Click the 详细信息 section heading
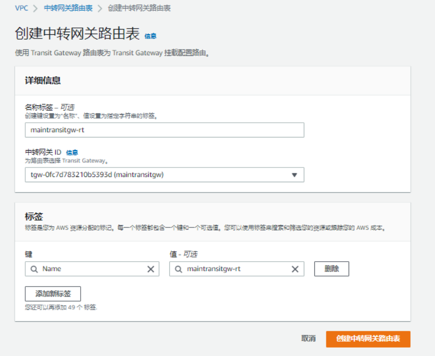The height and width of the screenshot is (356, 435). [x=43, y=81]
